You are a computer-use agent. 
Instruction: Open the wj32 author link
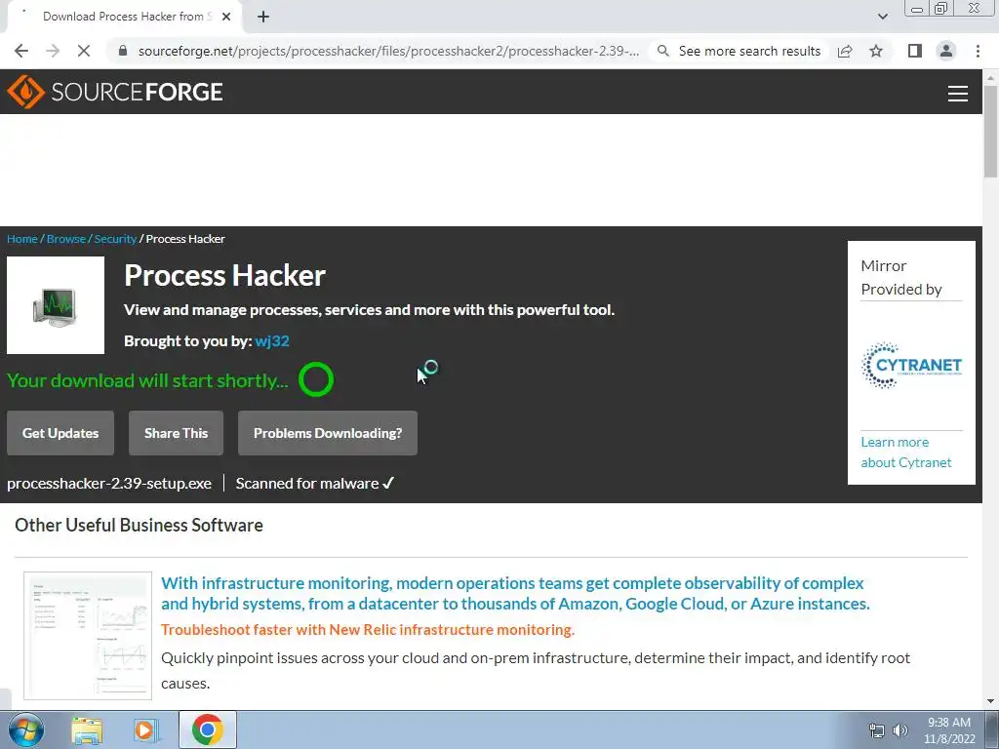point(272,340)
